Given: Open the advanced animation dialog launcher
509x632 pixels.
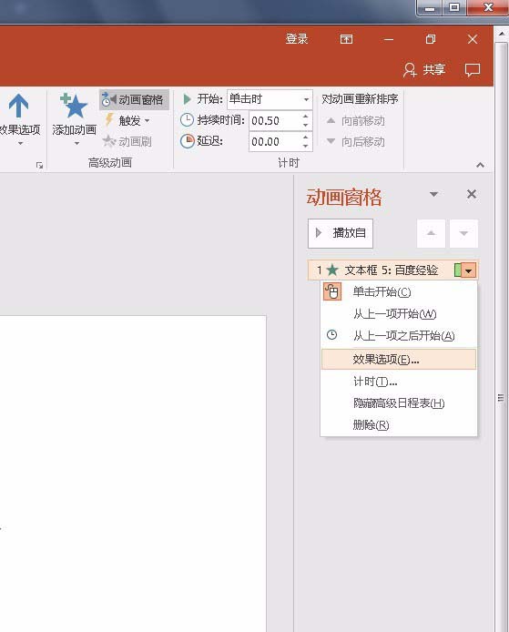Looking at the screenshot, I should click(39, 165).
